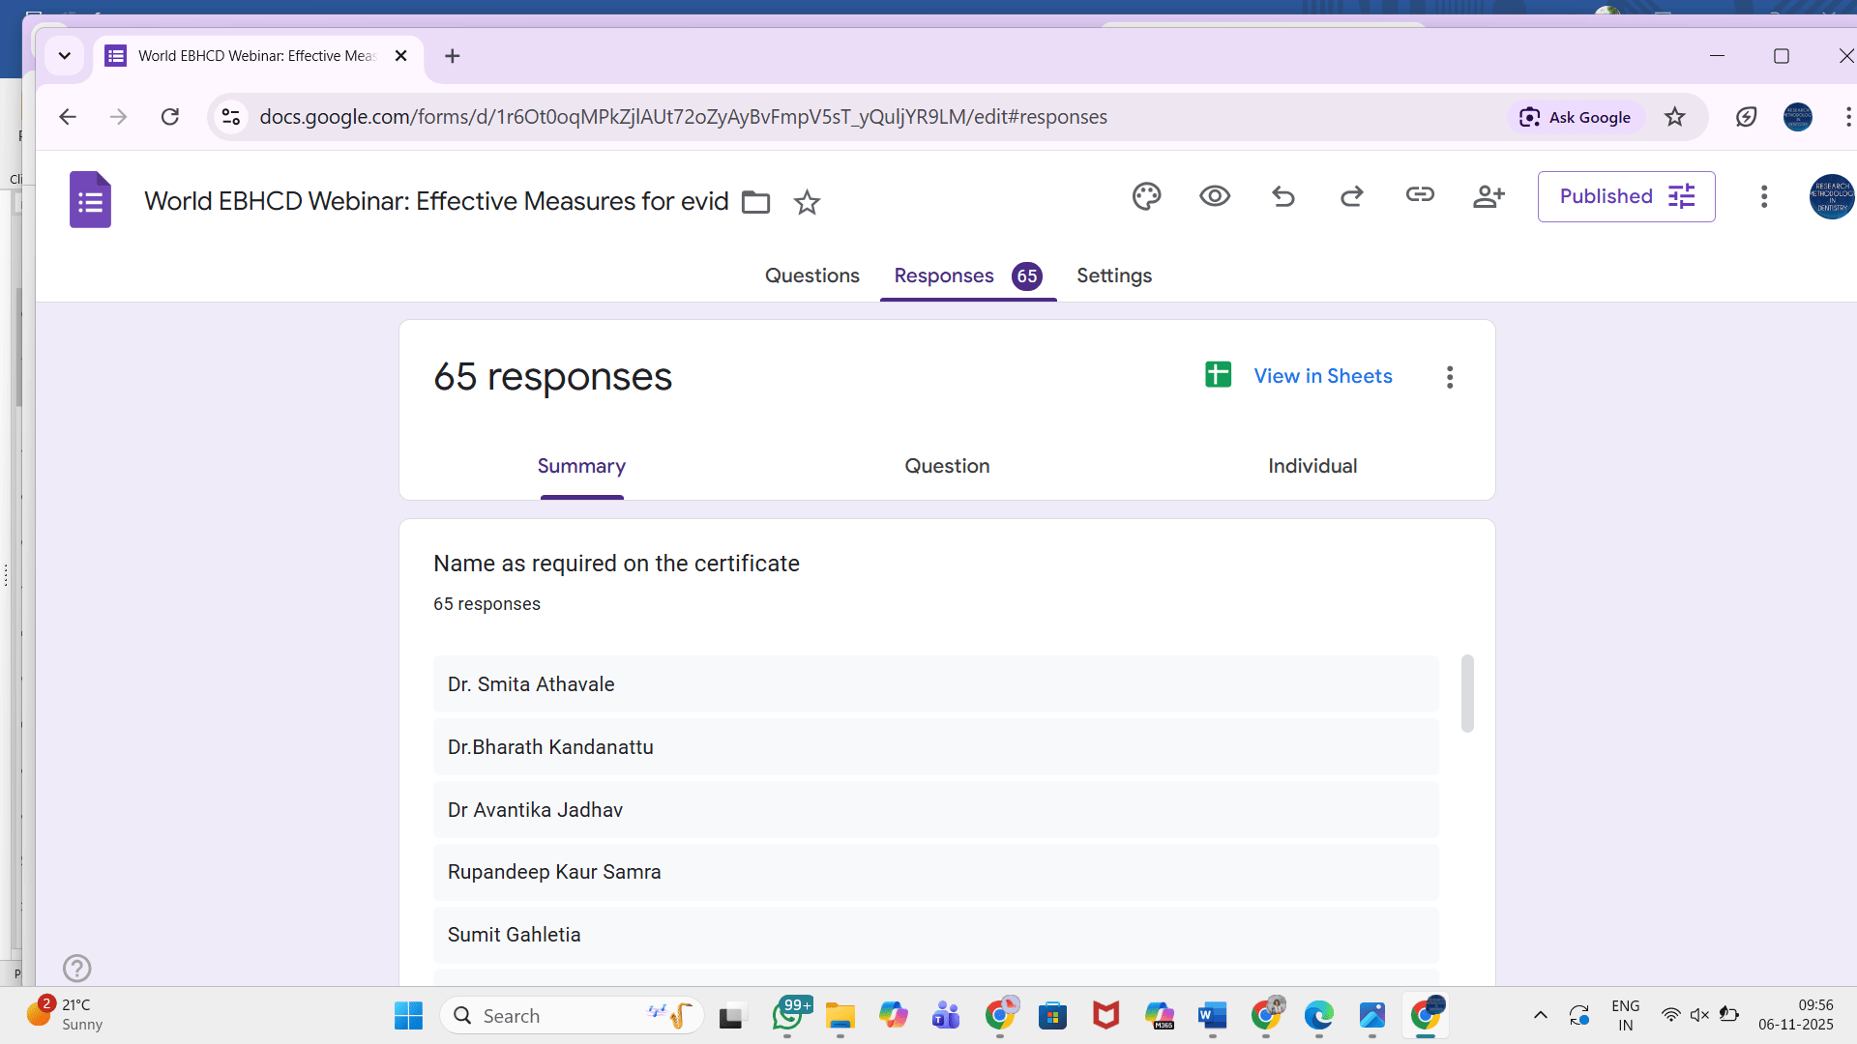Click Move to folder icon

(x=755, y=202)
